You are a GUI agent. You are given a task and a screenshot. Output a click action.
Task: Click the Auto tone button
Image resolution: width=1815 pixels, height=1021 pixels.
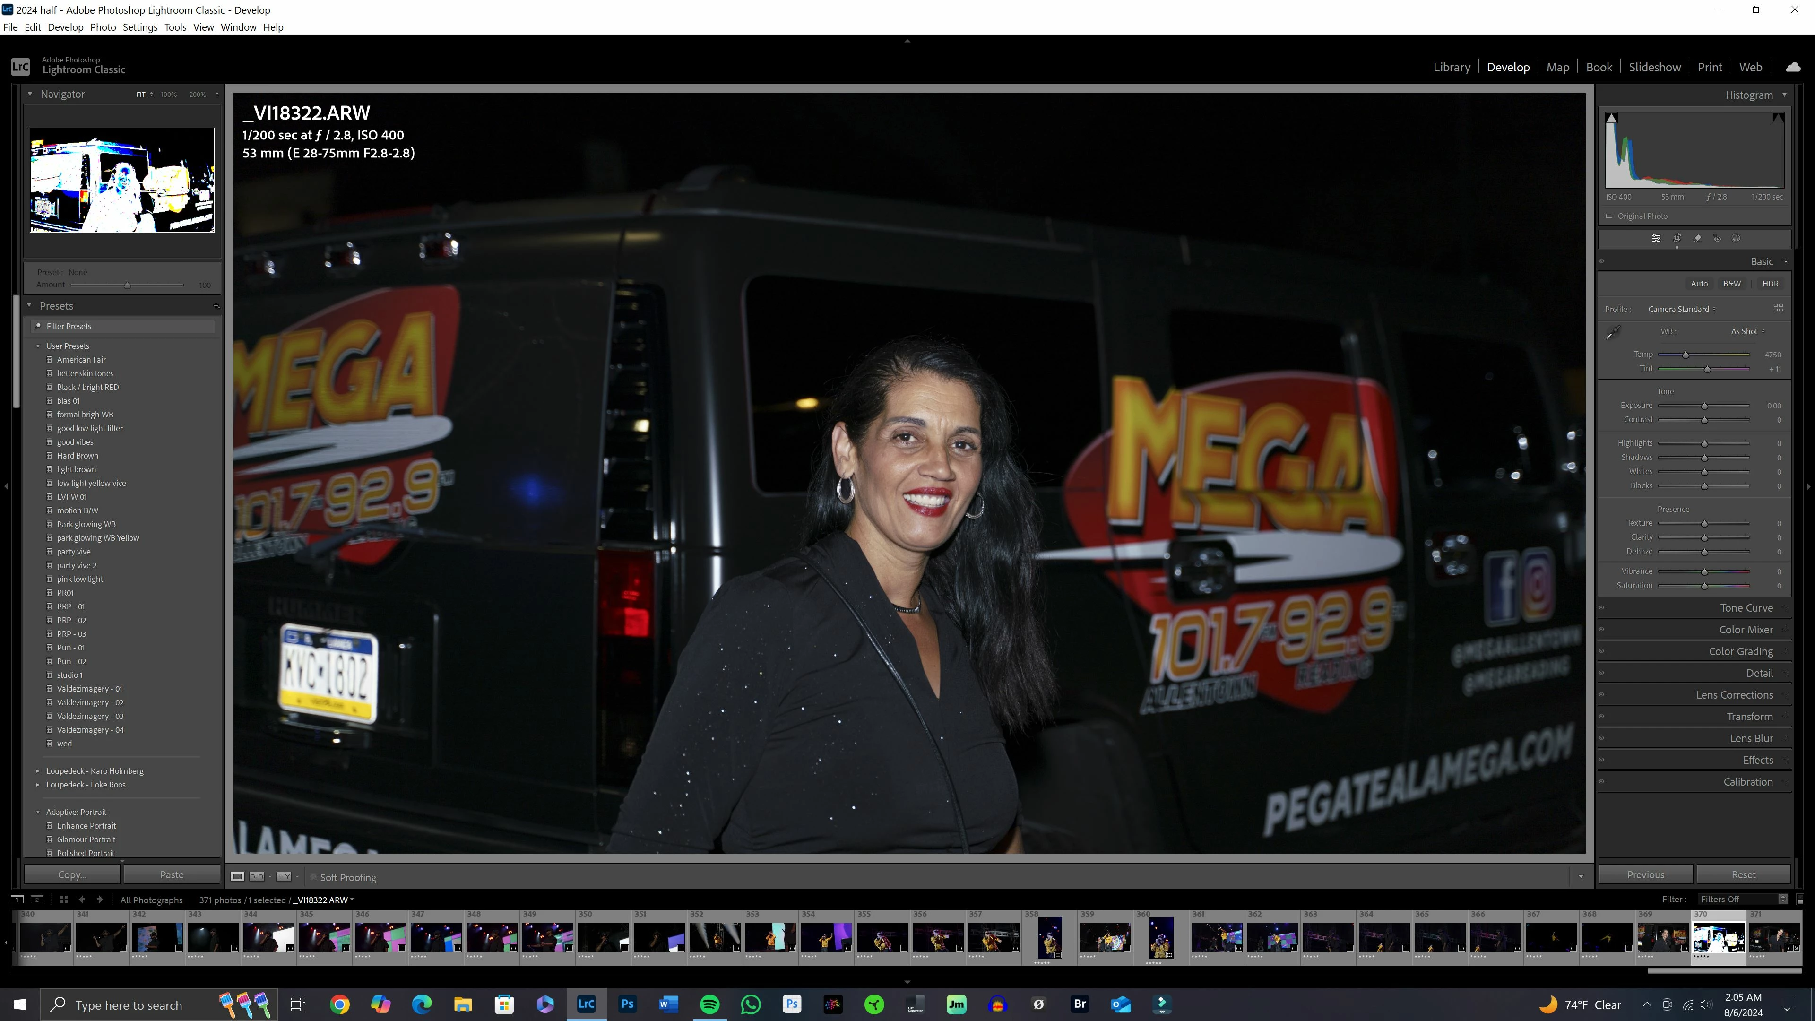[1699, 283]
